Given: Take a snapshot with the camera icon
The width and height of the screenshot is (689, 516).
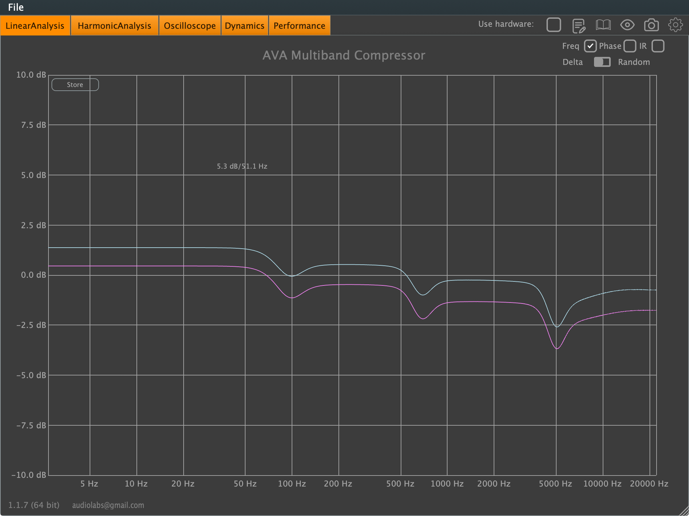Looking at the screenshot, I should click(x=652, y=25).
